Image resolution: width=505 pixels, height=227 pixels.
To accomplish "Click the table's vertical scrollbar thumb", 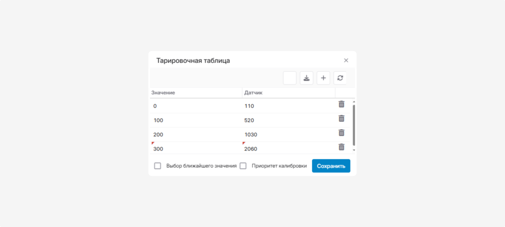I will (353, 125).
